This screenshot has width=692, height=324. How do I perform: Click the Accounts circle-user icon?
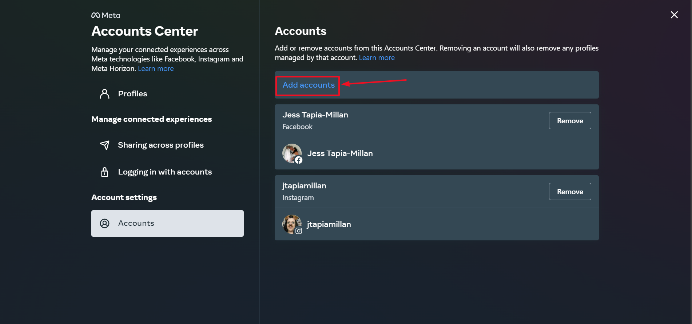pyautogui.click(x=104, y=223)
